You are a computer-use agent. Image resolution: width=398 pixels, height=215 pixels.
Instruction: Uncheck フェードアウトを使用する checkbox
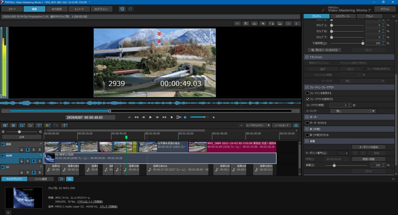[307, 99]
